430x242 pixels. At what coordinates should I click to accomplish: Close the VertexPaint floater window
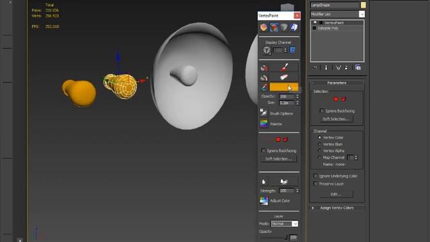pyautogui.click(x=297, y=15)
